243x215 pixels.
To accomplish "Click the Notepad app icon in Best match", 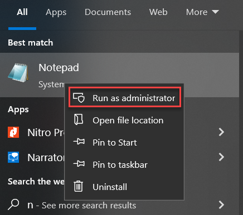I will pos(18,73).
